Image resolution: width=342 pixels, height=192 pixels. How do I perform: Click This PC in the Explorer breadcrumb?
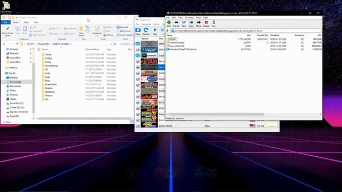click(x=30, y=44)
